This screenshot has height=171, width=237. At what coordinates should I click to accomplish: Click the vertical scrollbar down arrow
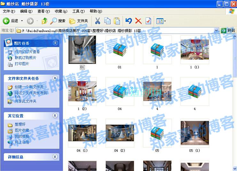235,168
